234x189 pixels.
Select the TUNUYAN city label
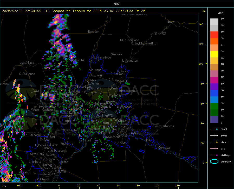click(x=60, y=171)
